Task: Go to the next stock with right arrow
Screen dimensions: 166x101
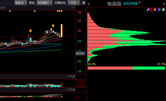Action: [164, 4]
